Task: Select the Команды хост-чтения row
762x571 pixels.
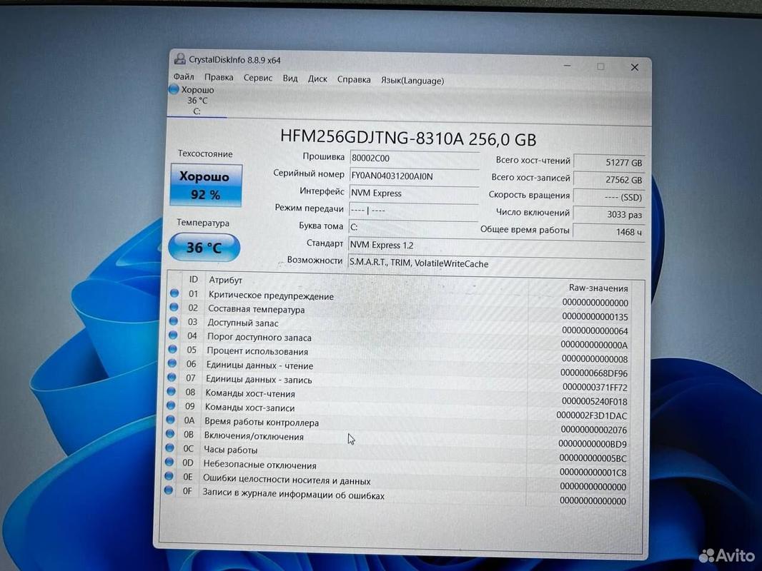Action: click(x=398, y=395)
